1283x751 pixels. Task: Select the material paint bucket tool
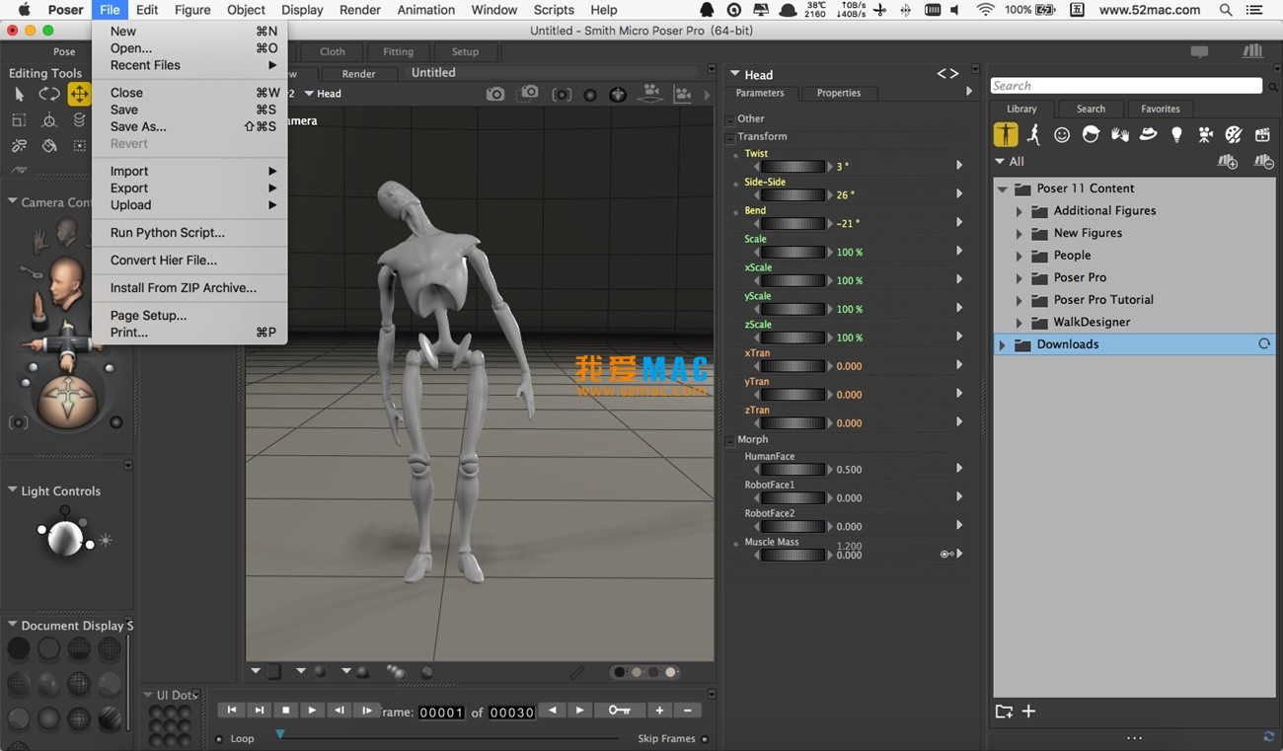click(49, 146)
